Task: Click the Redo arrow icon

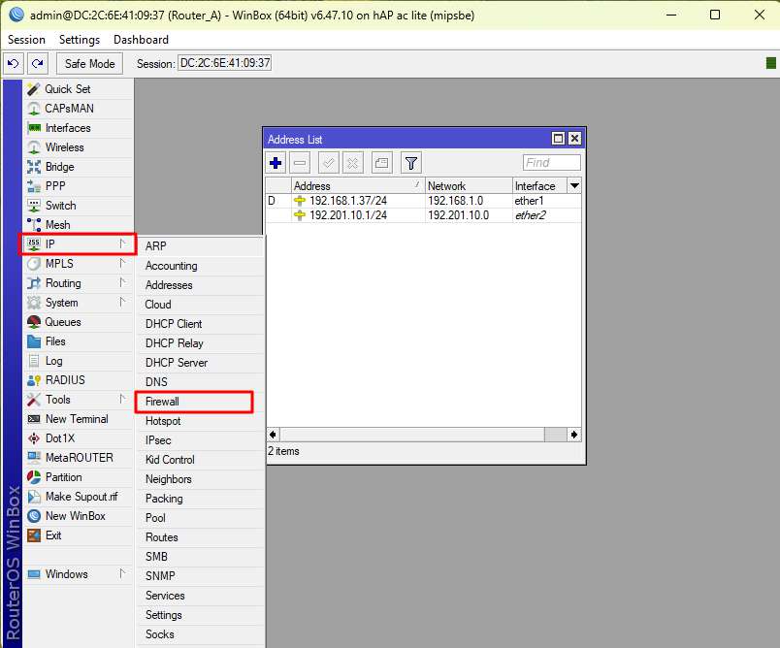Action: (x=38, y=64)
